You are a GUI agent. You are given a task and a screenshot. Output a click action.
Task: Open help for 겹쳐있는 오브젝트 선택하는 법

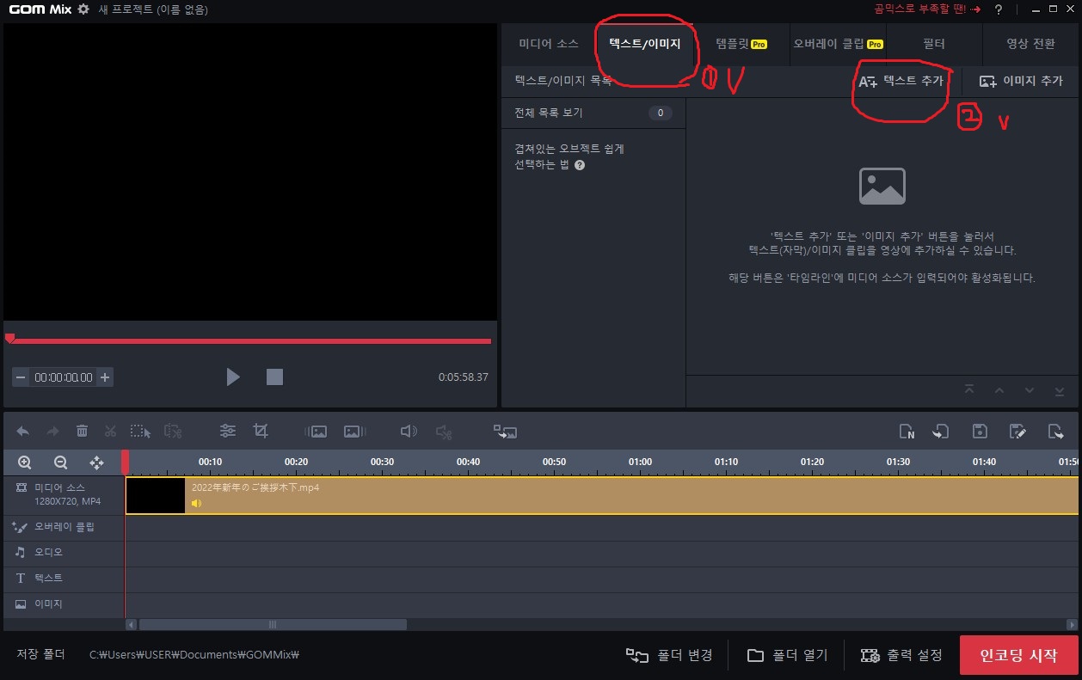(x=580, y=165)
